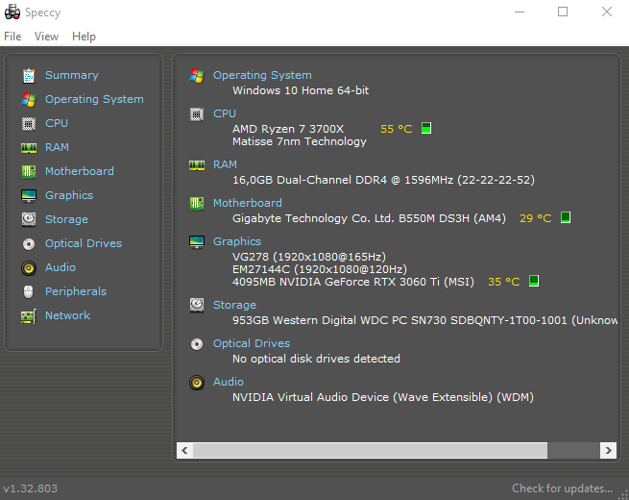Click the VG278 monitor line

pyautogui.click(x=309, y=257)
